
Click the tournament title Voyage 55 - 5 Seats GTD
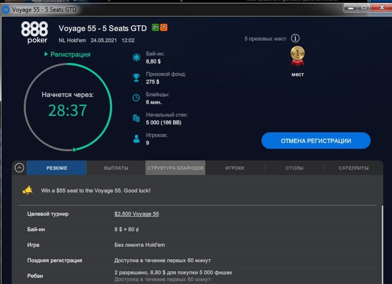(x=103, y=28)
